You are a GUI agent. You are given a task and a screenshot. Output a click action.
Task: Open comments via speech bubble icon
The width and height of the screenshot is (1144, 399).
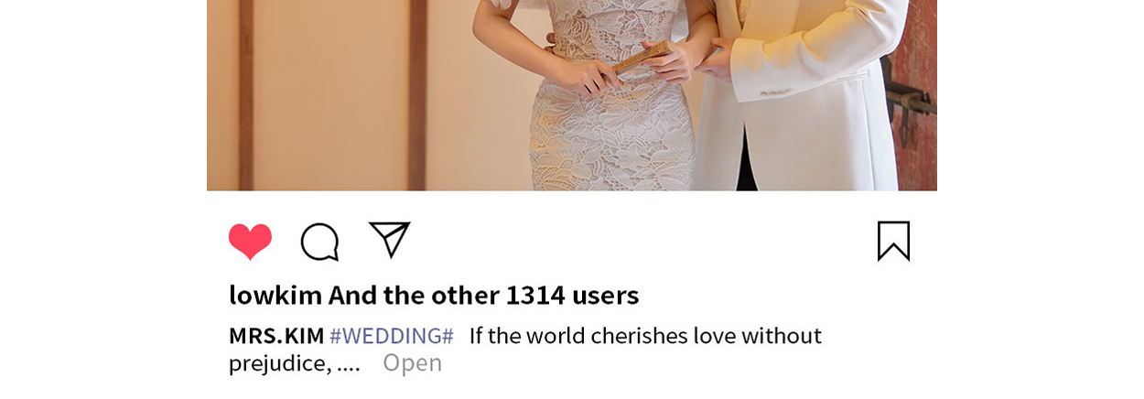click(319, 243)
